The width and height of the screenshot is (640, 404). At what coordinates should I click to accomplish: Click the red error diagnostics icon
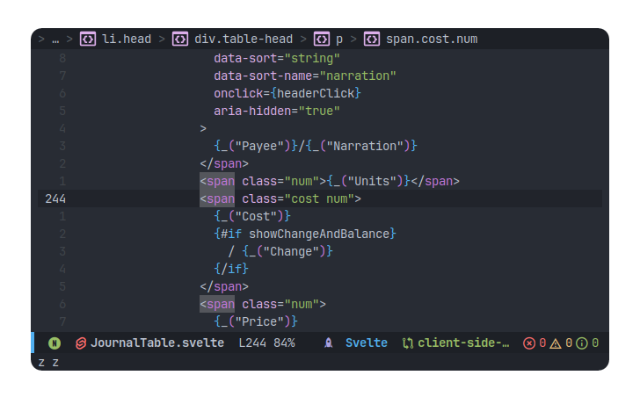pos(529,343)
